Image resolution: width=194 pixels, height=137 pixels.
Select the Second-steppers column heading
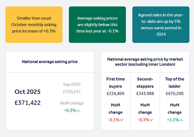click(145, 83)
